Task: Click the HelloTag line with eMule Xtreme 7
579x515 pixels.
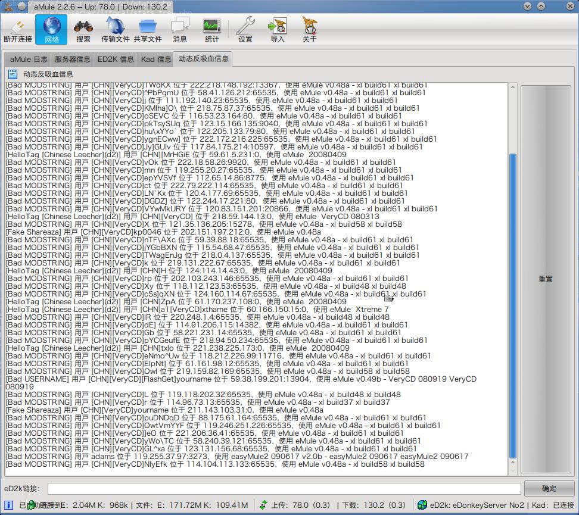Action: 197,310
